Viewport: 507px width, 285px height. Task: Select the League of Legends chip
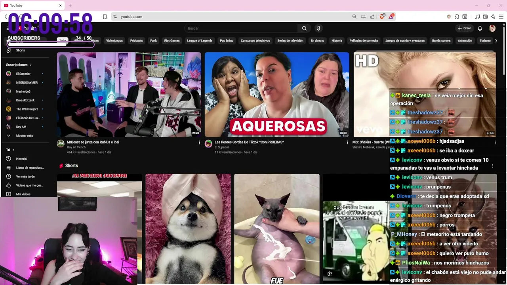coord(200,40)
